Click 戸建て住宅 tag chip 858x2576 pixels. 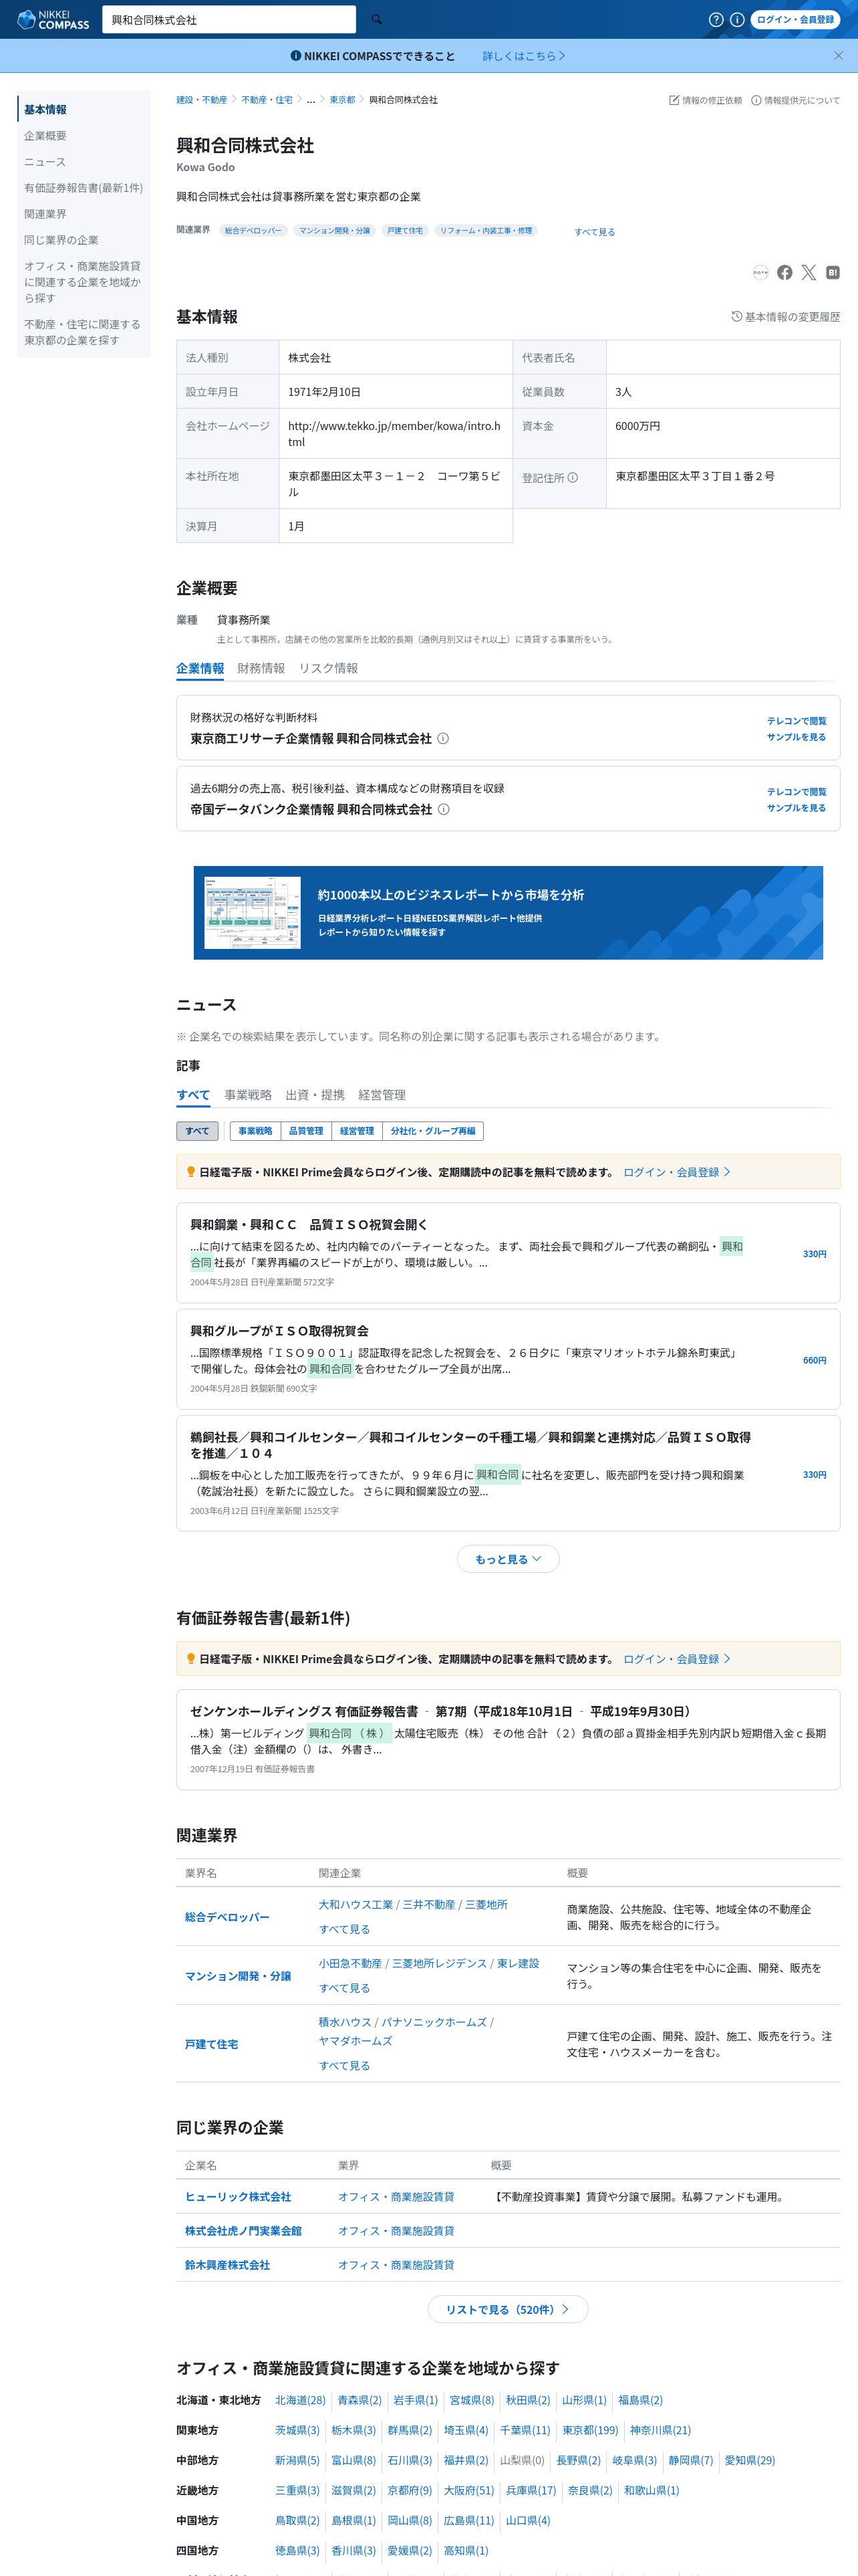404,231
